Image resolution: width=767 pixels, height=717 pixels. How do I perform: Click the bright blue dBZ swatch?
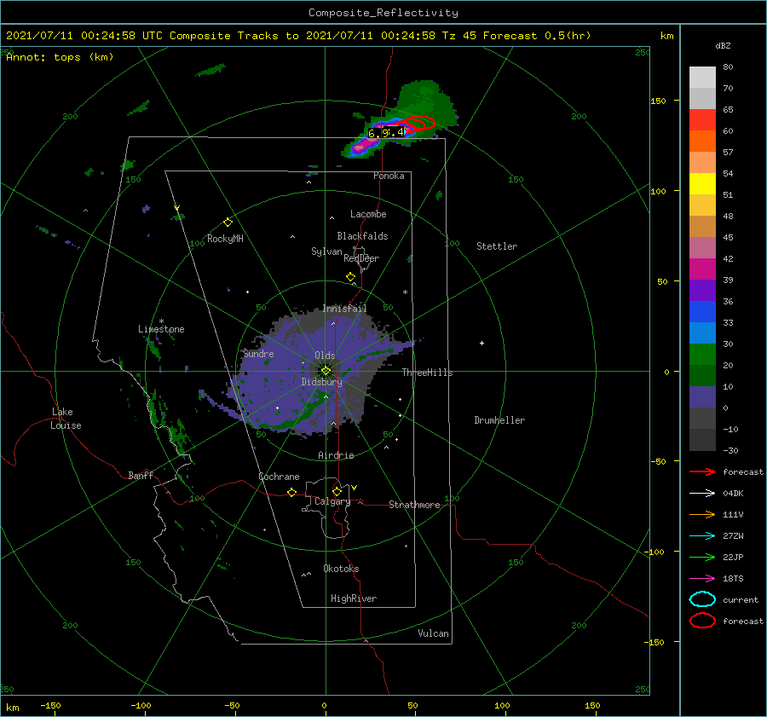(702, 312)
